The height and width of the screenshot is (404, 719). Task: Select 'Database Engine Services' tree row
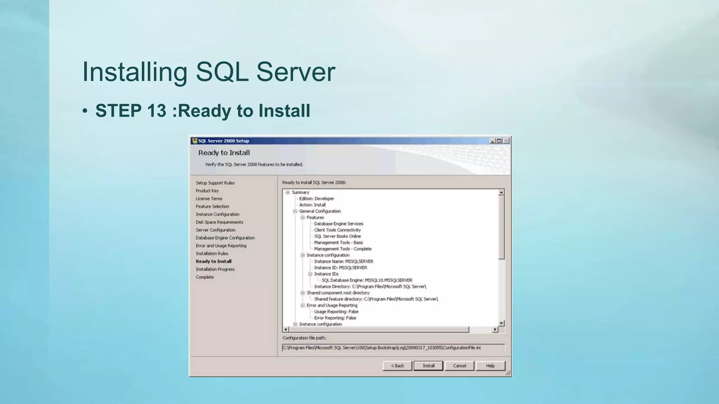point(338,224)
